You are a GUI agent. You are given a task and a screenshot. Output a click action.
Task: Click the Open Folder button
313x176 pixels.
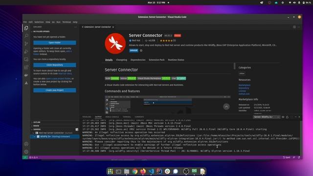(54, 43)
